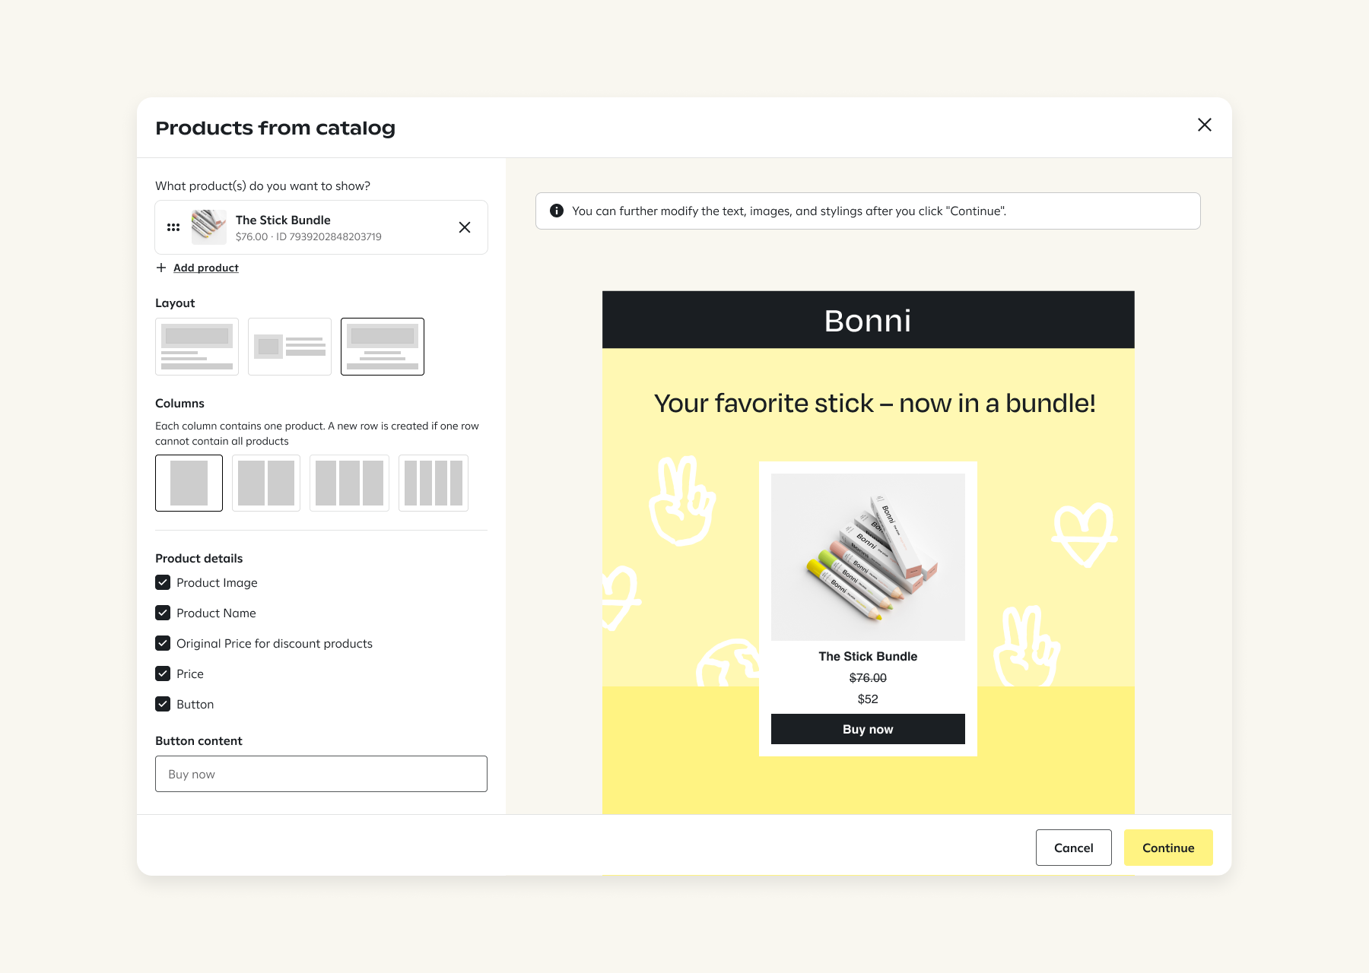Click The Stick Bundle title in preview
Image resolution: width=1369 pixels, height=973 pixels.
(x=868, y=656)
